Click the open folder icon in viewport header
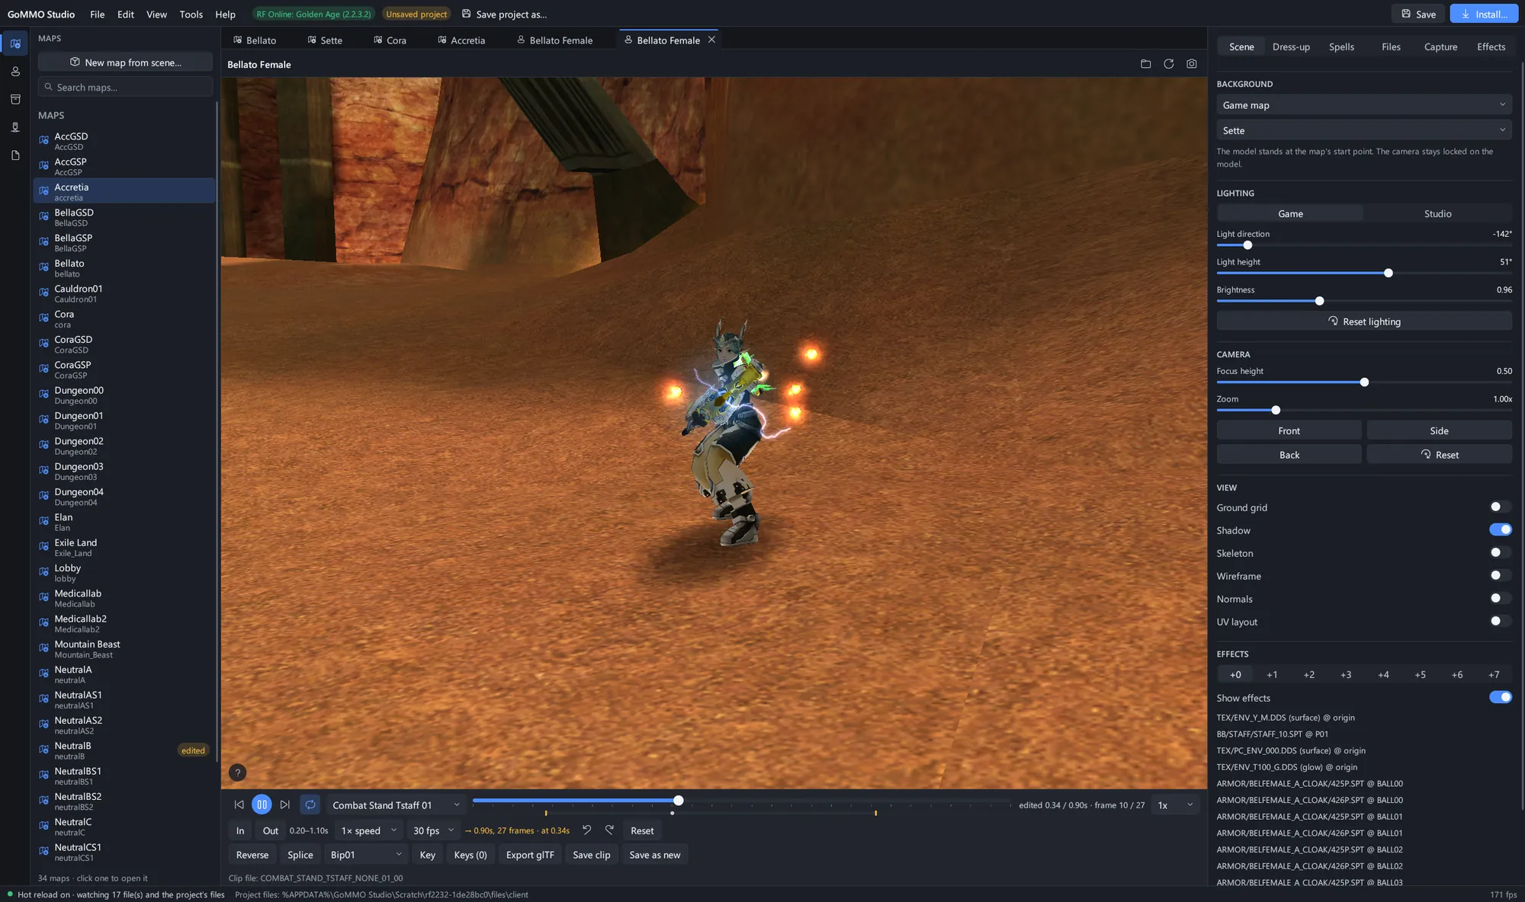The image size is (1525, 902). pyautogui.click(x=1145, y=64)
